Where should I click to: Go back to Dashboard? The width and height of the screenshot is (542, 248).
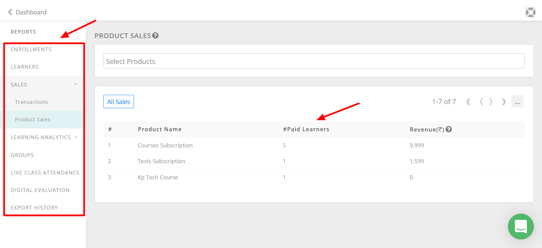coord(27,12)
